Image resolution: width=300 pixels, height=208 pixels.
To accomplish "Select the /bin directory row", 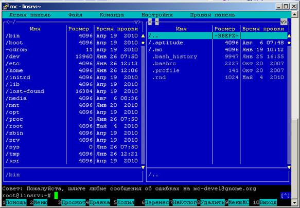I will pos(73,36).
